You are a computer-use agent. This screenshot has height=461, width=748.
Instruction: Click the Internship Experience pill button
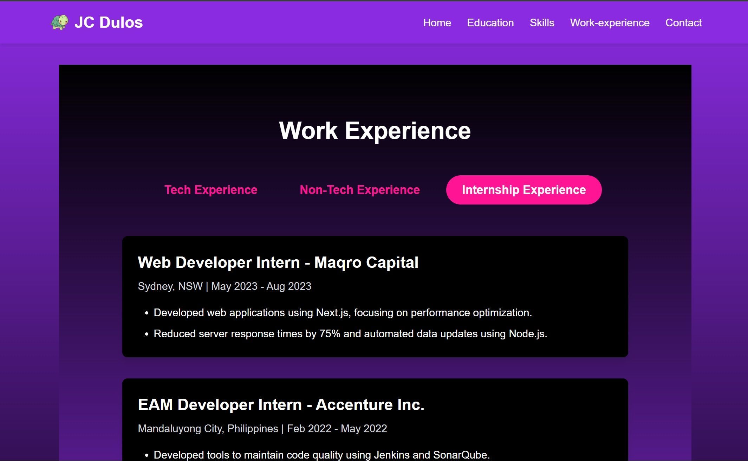tap(523, 190)
